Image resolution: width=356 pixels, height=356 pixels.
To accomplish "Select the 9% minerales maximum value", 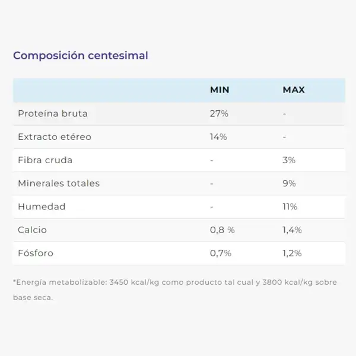I will pos(290,183).
